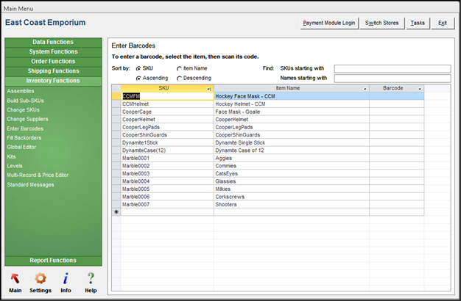461x301 pixels.
Task: Collapse Inventory Functions section
Action: point(53,81)
